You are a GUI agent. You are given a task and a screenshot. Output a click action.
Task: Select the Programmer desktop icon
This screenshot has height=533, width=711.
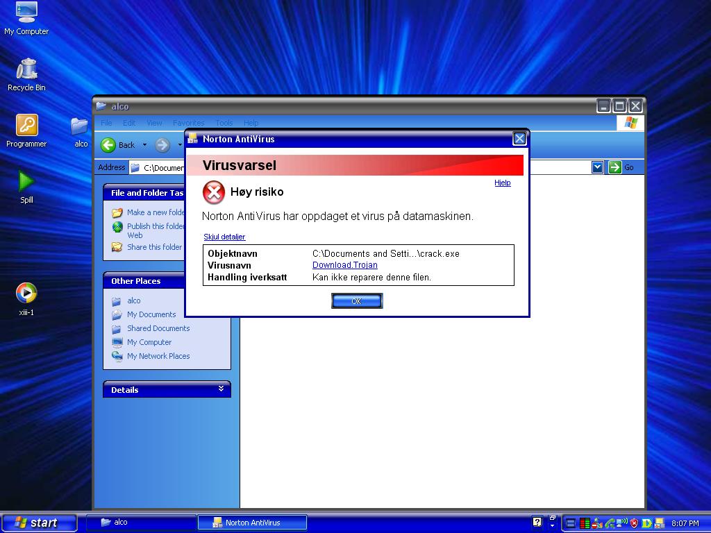[26, 131]
